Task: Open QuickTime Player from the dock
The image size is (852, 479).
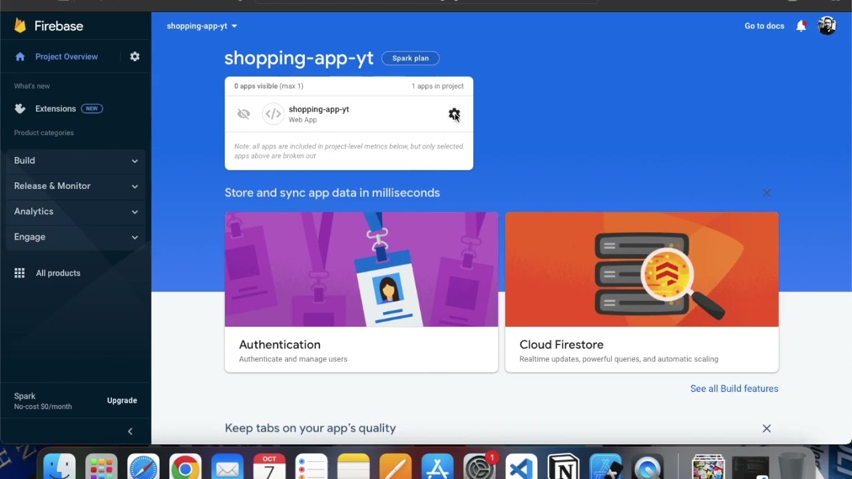Action: (x=647, y=467)
